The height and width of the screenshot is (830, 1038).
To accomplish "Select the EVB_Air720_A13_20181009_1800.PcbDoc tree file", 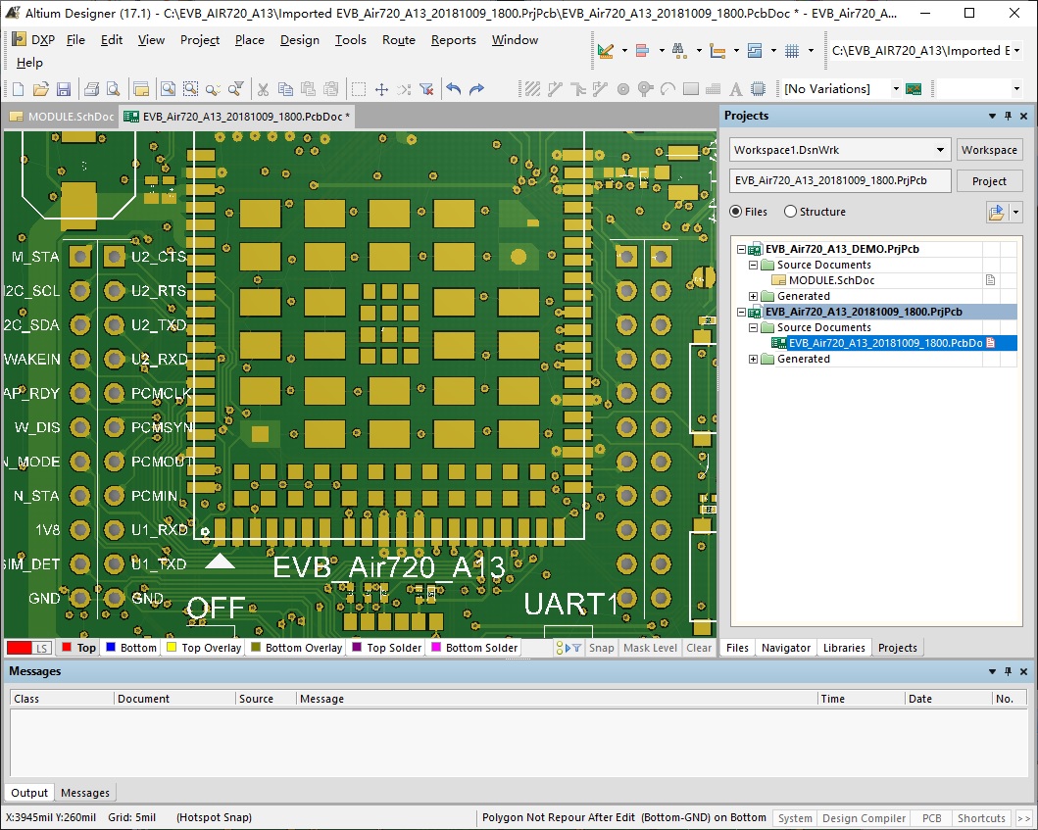I will 885,343.
